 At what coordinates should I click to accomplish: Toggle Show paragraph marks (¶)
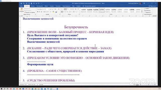(78, 9)
